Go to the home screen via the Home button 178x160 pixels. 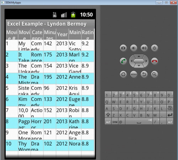[123, 74]
